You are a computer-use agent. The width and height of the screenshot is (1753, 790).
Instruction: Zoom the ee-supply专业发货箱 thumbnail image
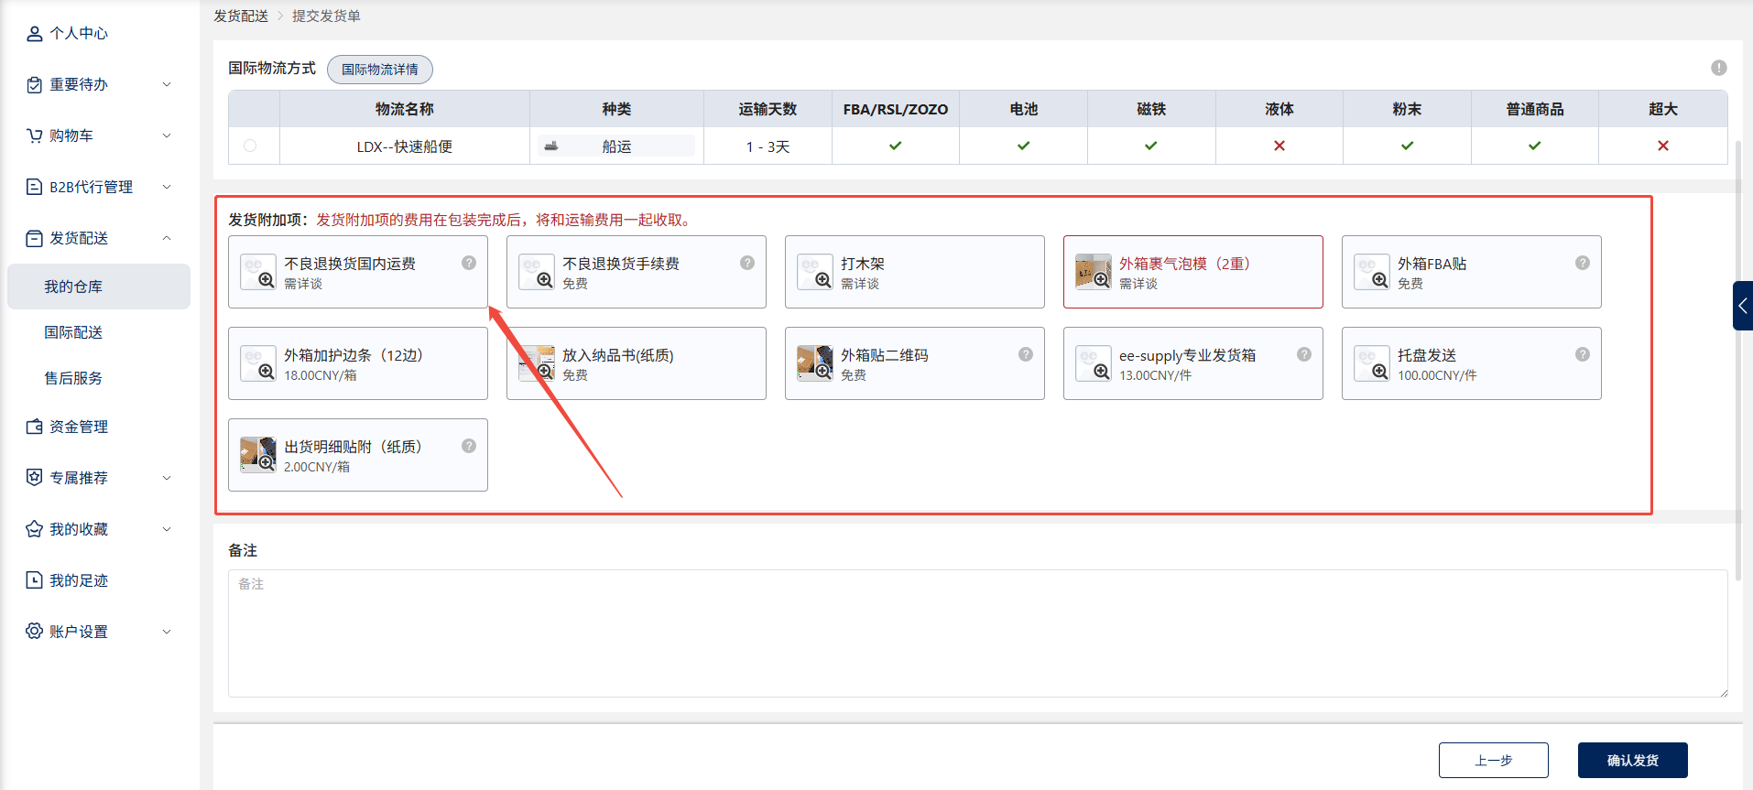(x=1094, y=363)
